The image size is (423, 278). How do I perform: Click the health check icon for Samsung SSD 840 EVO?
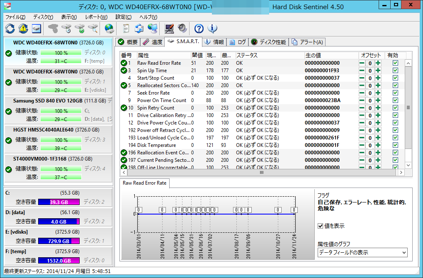pos(9,111)
